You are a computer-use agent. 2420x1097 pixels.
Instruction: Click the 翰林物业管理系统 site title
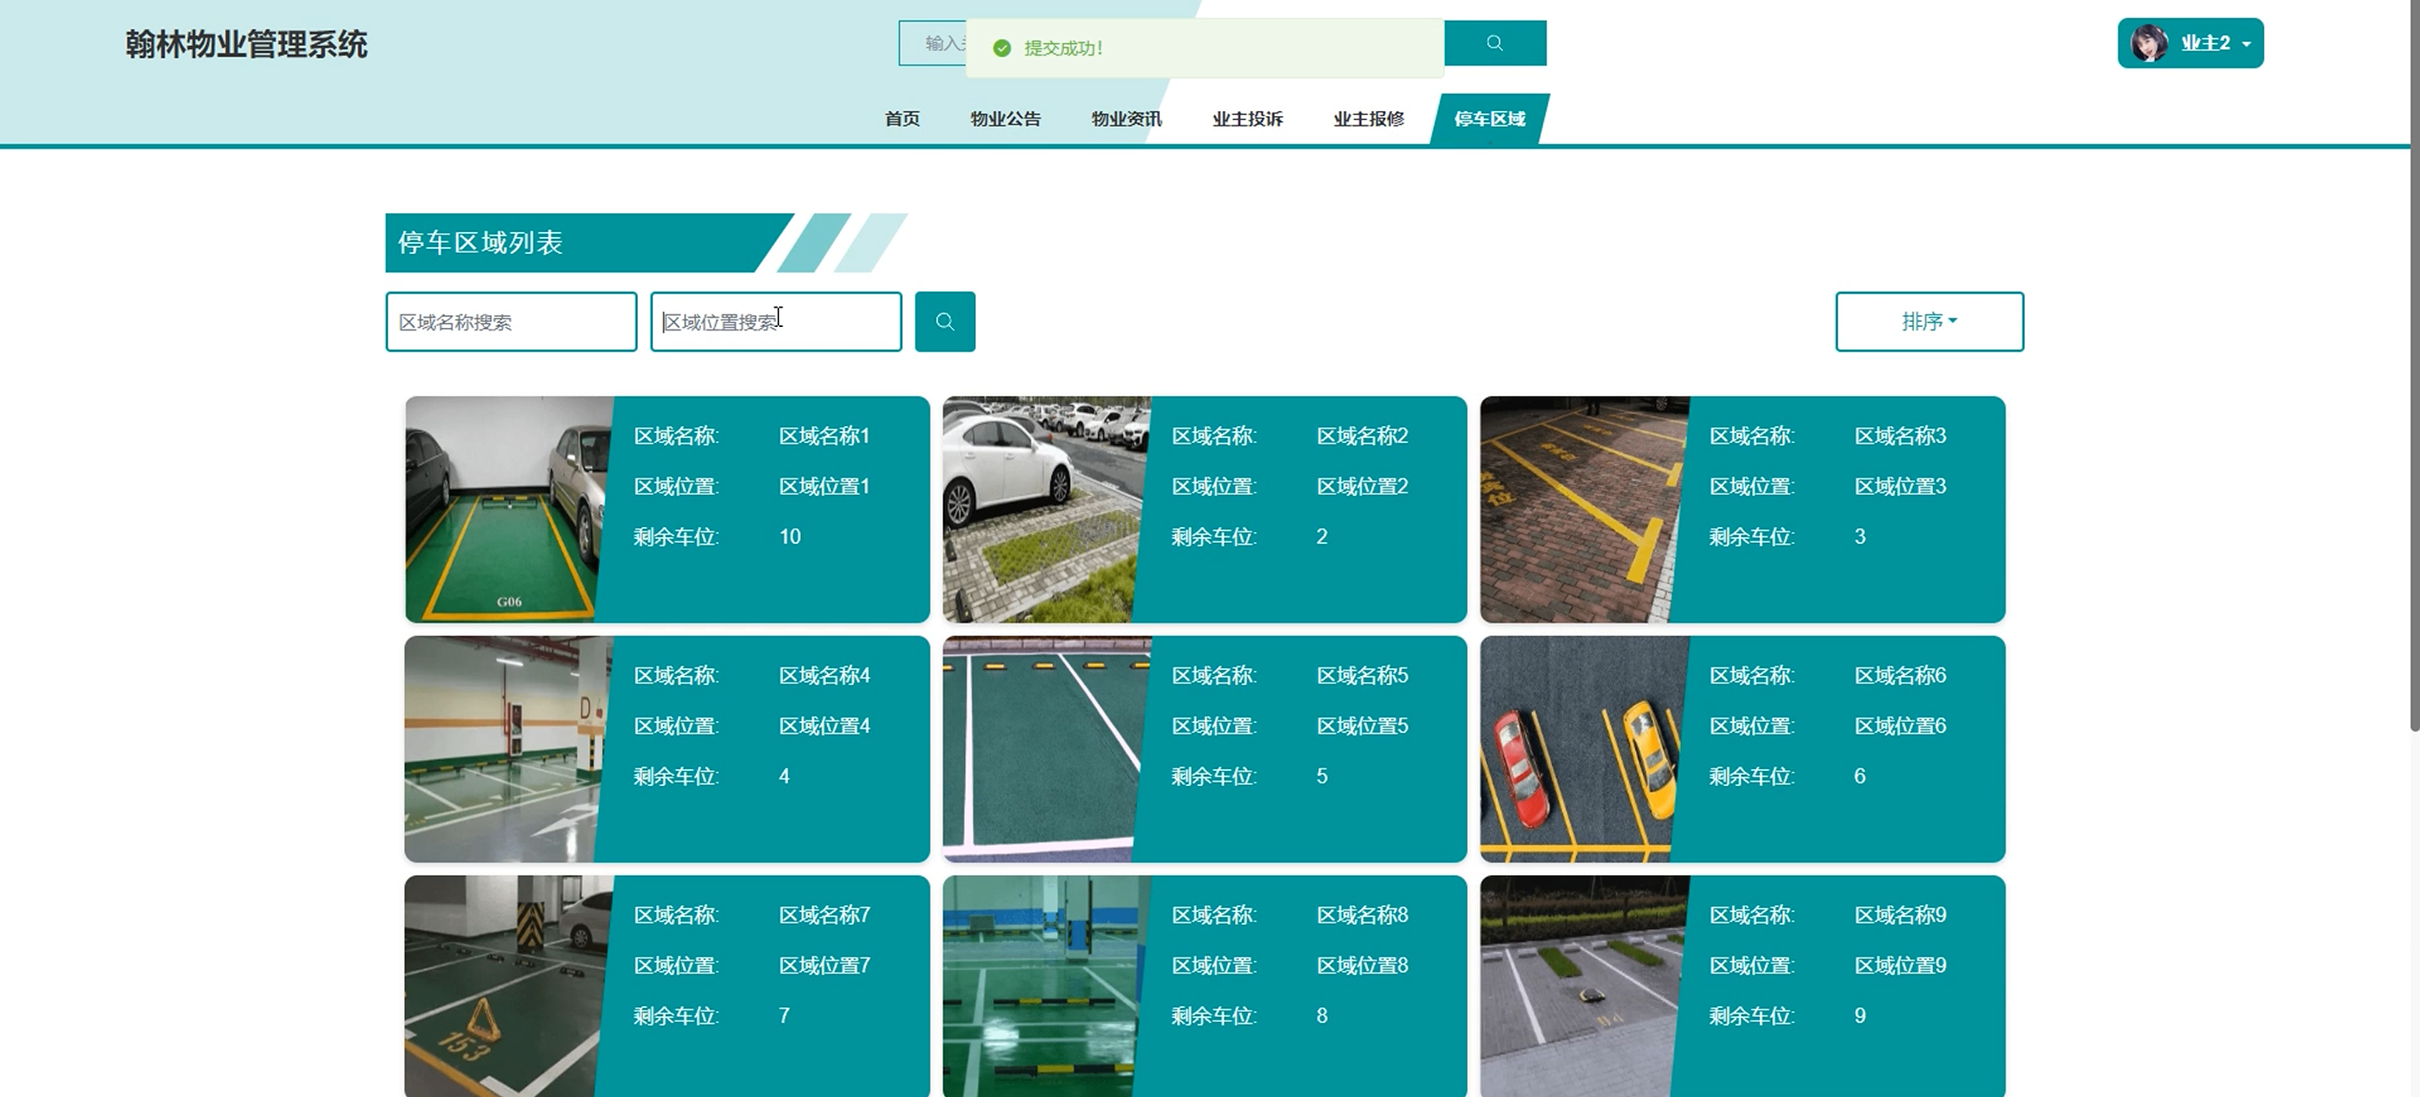[246, 45]
